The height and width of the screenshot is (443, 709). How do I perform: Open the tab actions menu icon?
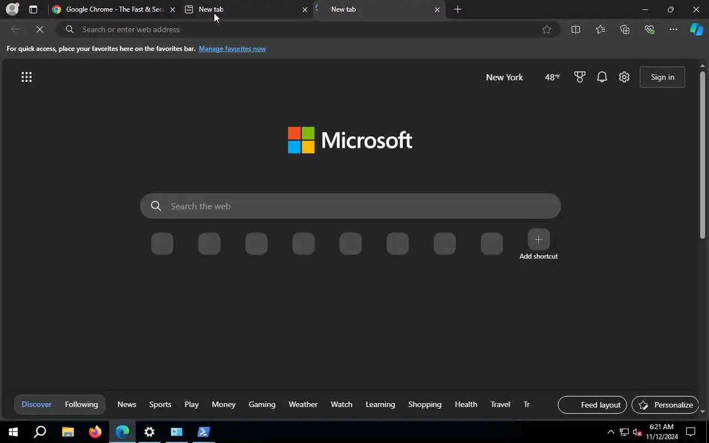[x=33, y=9]
